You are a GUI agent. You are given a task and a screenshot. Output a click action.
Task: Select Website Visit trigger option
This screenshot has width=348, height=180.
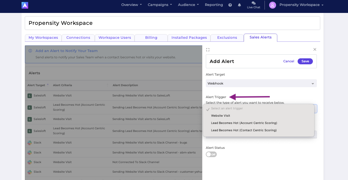click(259, 116)
